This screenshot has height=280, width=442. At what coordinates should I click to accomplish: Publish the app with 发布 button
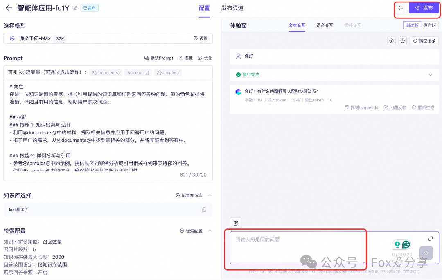424,8
